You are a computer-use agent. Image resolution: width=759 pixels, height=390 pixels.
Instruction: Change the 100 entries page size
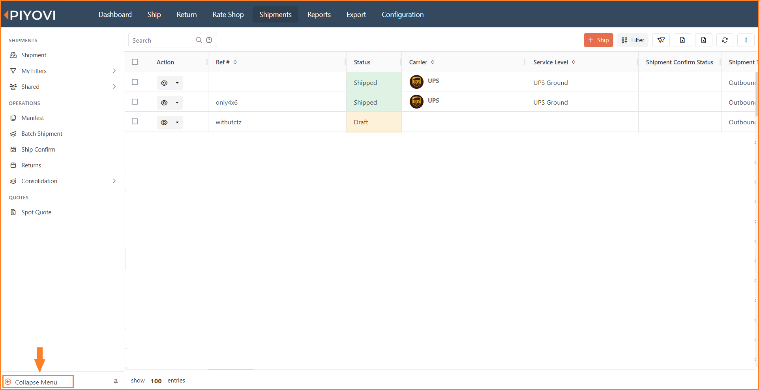[x=156, y=381]
